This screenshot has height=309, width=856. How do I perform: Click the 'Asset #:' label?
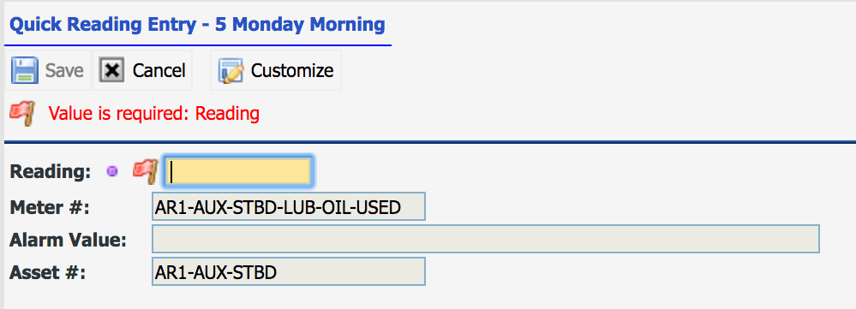(47, 272)
